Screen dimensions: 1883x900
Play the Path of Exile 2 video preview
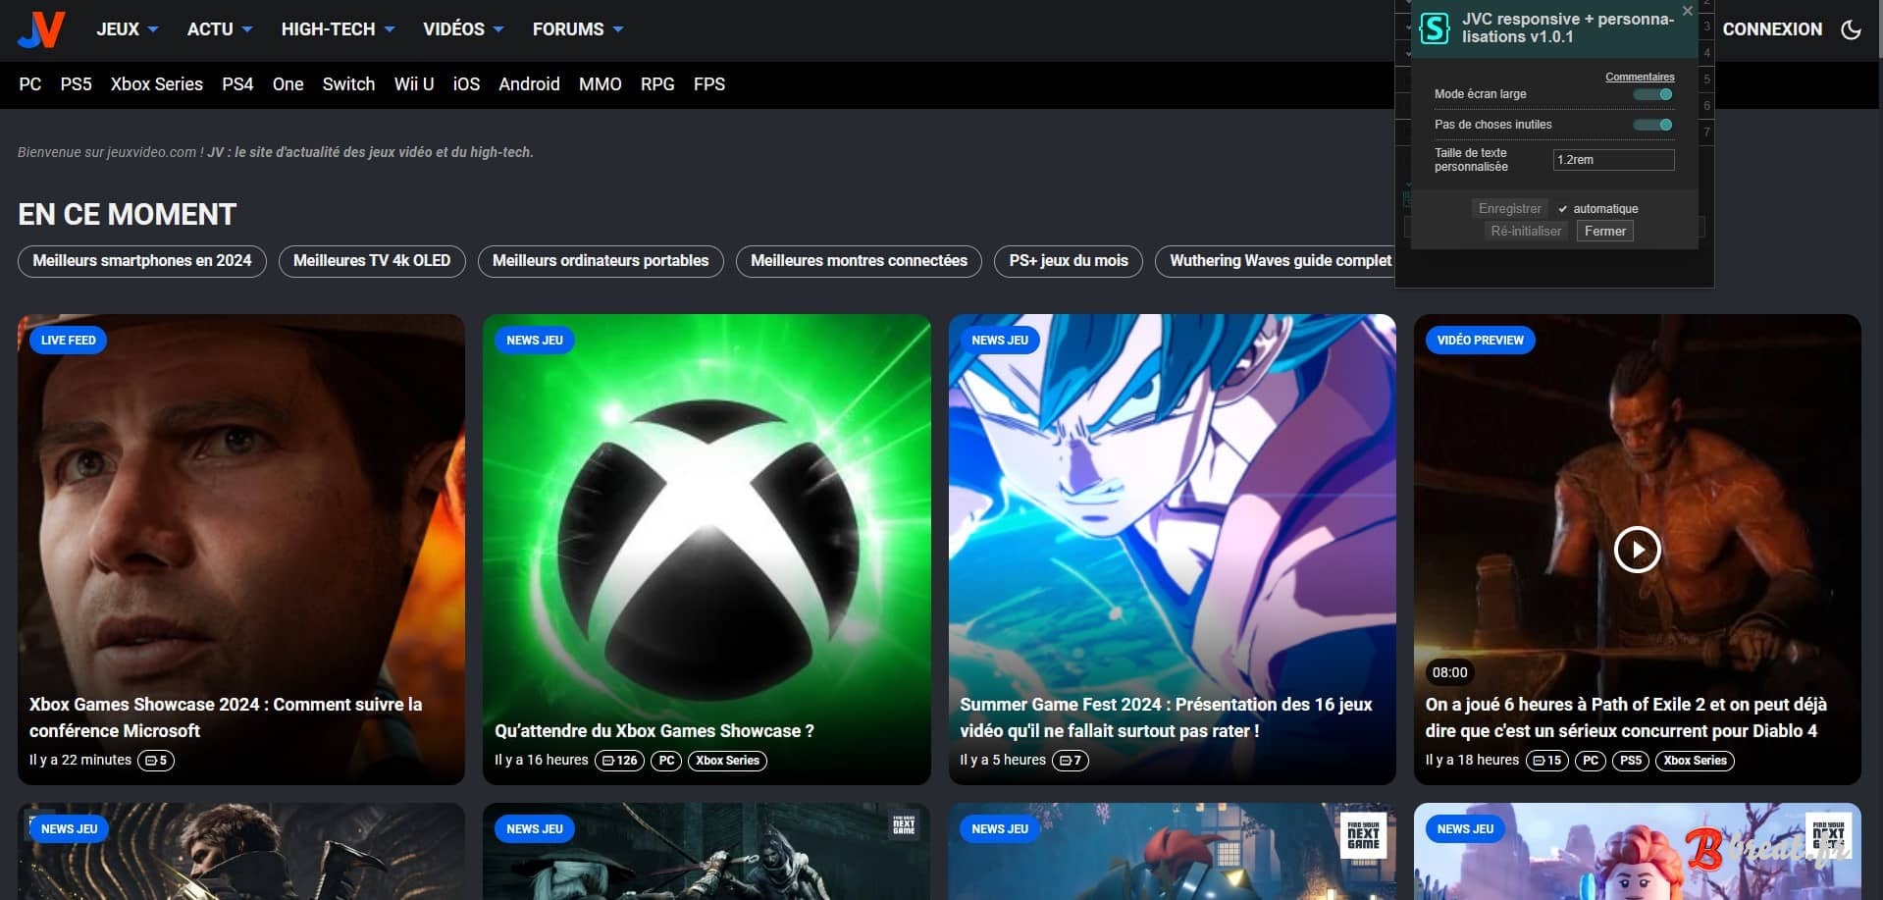coord(1636,550)
